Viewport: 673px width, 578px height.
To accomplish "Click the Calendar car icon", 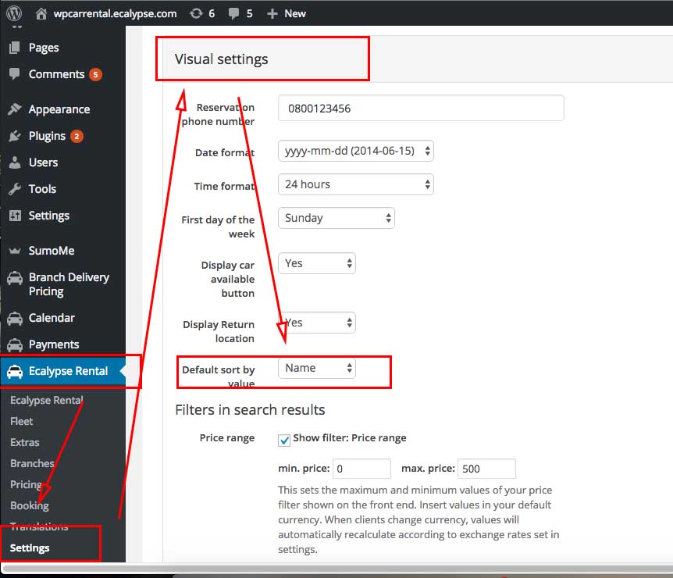I will point(15,318).
